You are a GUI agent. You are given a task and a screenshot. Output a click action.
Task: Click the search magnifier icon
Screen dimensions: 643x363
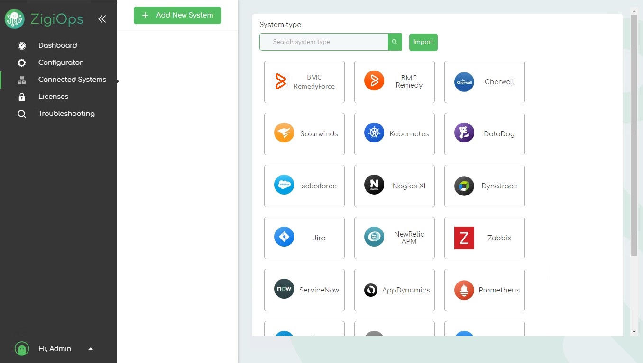(395, 42)
